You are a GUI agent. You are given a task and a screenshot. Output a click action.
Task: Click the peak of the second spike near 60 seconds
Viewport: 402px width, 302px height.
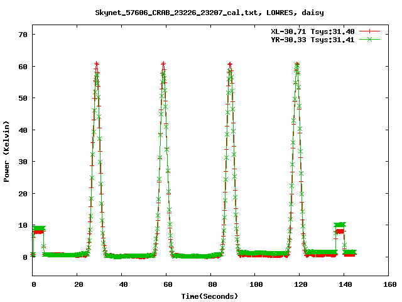tap(163, 64)
